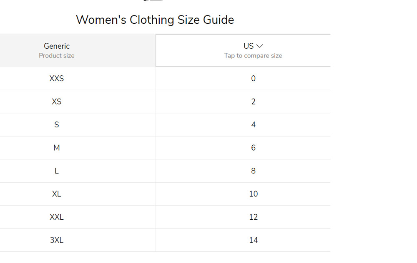Click the chevron next to US
This screenshot has height=263, width=417.
[x=259, y=46]
